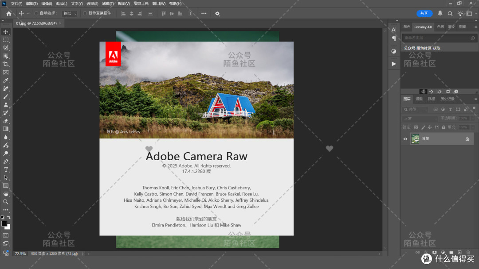Select the Eraser tool
This screenshot has height=269, width=479.
click(5, 121)
